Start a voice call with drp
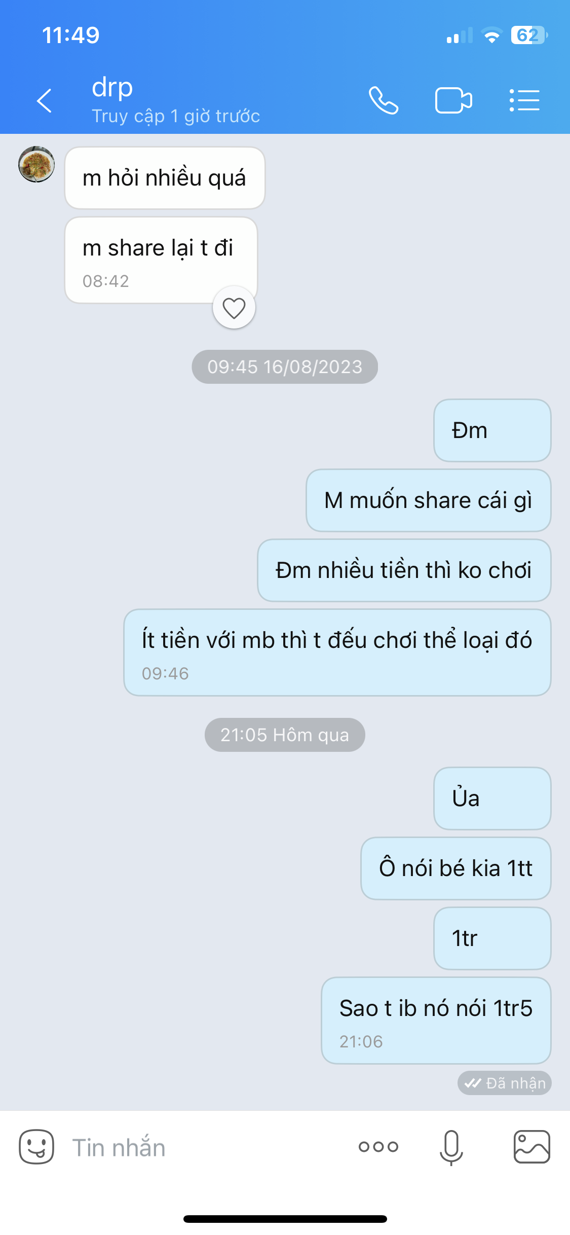This screenshot has height=1235, width=570. [x=384, y=100]
